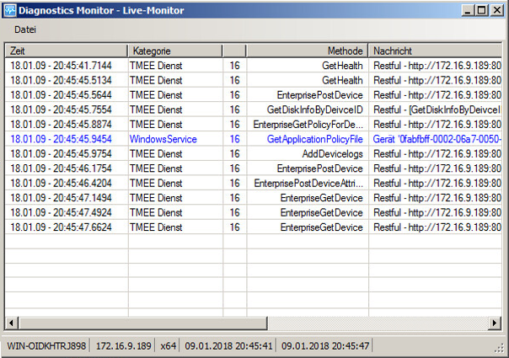
Task: Select the blue WindowsService category cell
Action: [163, 139]
